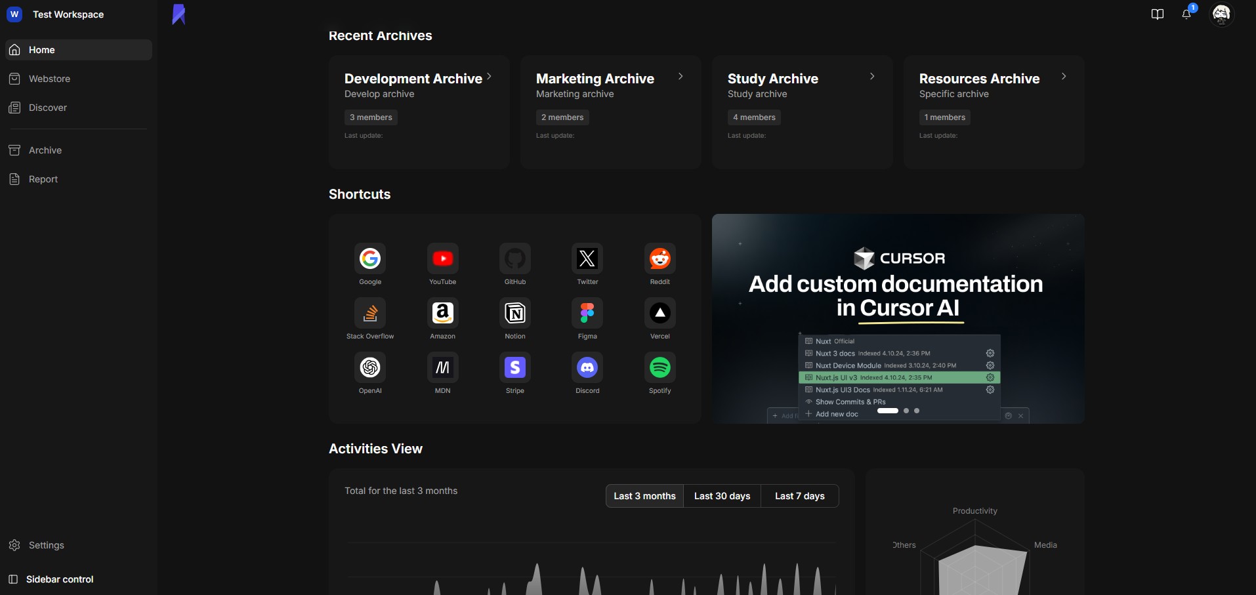Screen dimensions: 1256x595
Task: Click the notification bell icon
Action: click(x=1186, y=14)
